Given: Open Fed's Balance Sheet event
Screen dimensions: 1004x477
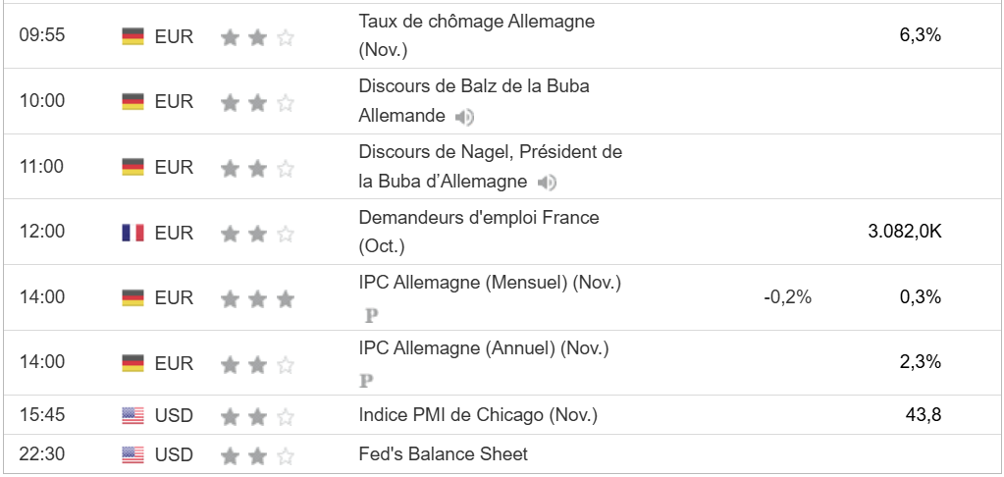Looking at the screenshot, I should [443, 453].
